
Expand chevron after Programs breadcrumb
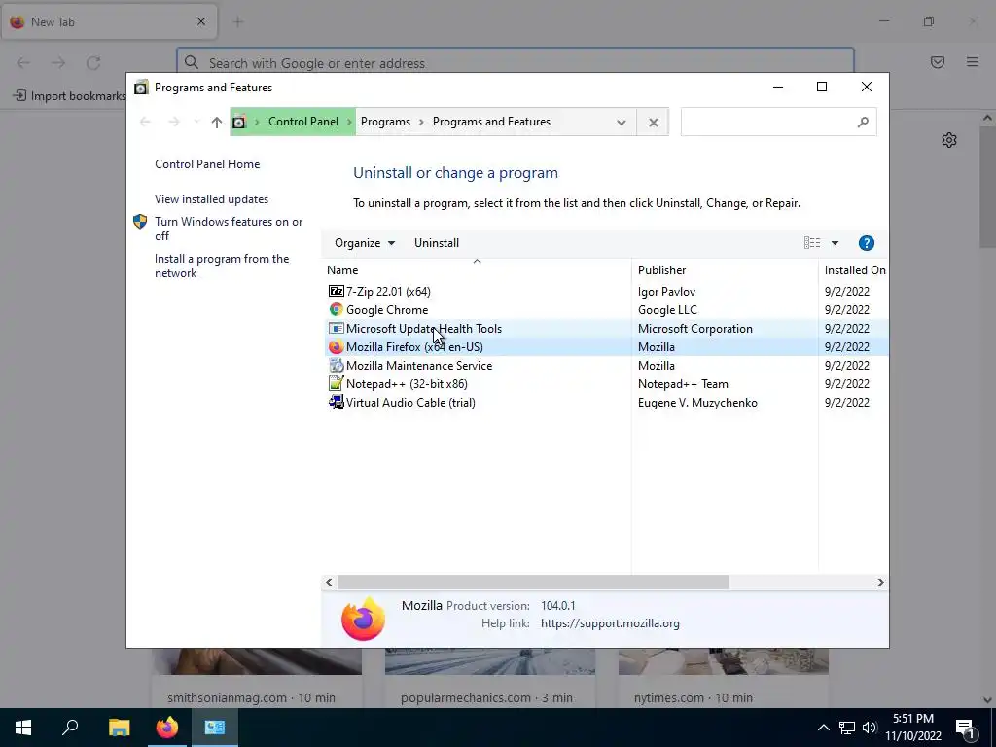tap(421, 122)
